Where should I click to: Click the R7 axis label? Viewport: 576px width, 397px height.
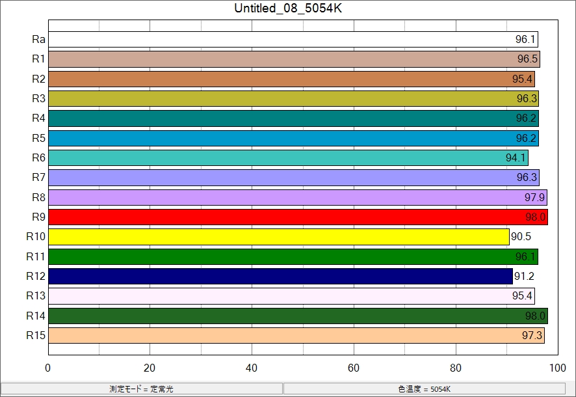38,177
